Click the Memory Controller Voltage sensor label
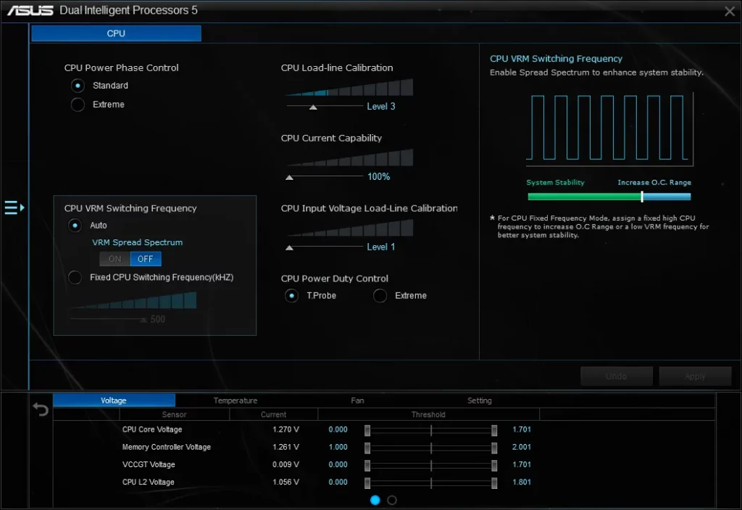This screenshot has width=742, height=510. pos(167,448)
